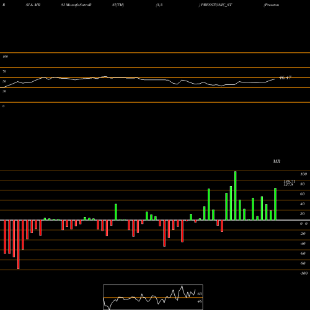Click the '20' label on MR axis
This screenshot has height=310, width=310.
[303, 214]
